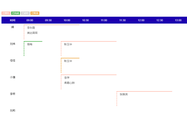
Task: Click the pink 已预约 status badge
Action: (6, 13)
